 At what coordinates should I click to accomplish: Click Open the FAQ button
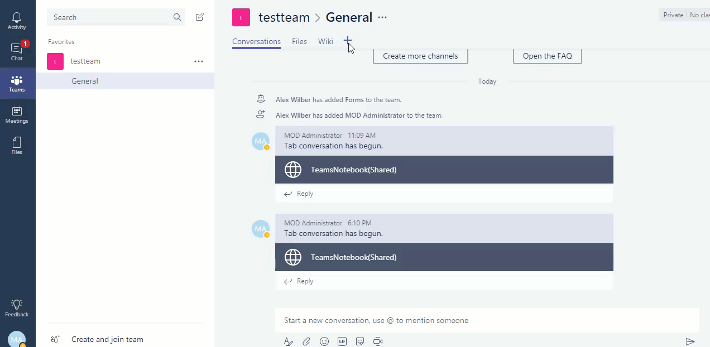point(547,56)
